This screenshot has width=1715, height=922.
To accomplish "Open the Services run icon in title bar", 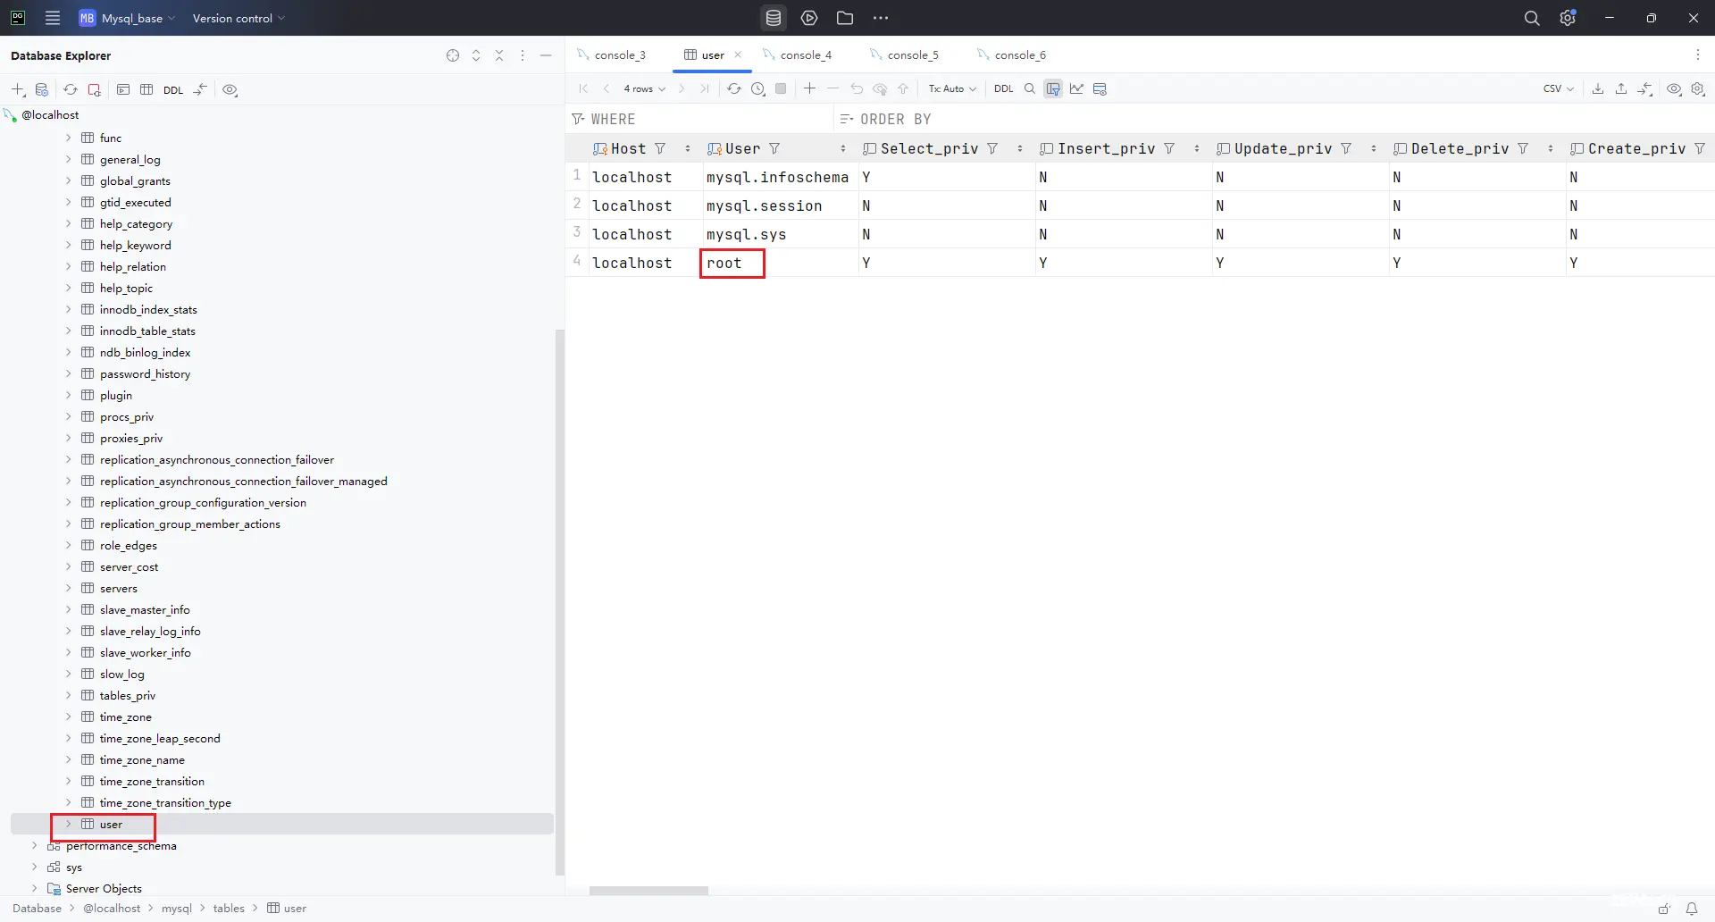I will [x=809, y=18].
